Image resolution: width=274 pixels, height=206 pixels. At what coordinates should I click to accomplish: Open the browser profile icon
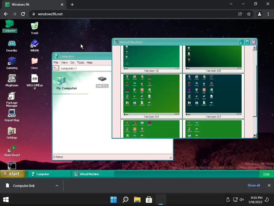(260, 14)
